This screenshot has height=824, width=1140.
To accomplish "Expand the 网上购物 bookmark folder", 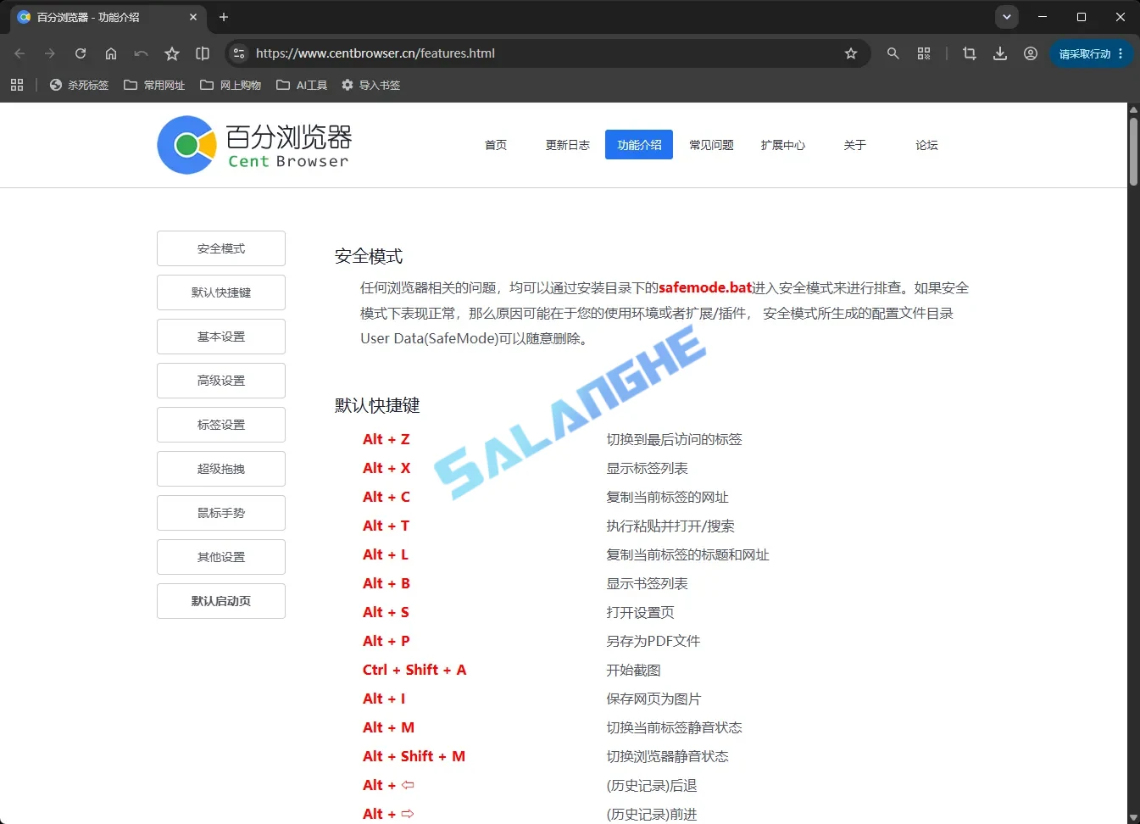I will coord(231,85).
